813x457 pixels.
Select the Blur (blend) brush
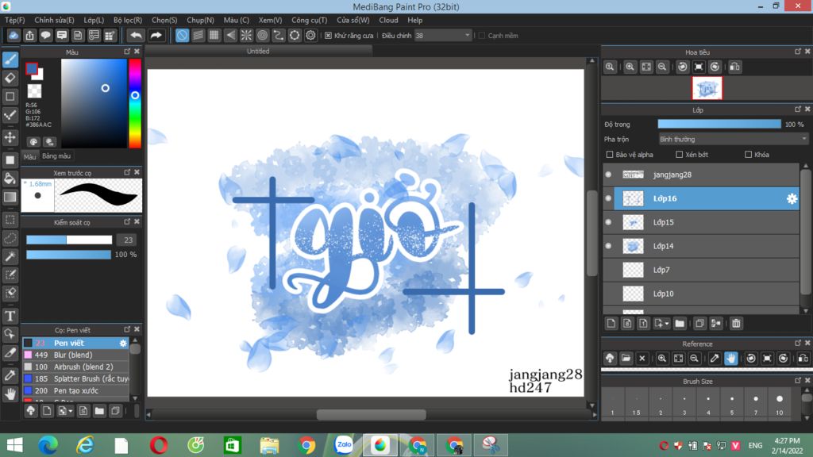[x=75, y=355]
